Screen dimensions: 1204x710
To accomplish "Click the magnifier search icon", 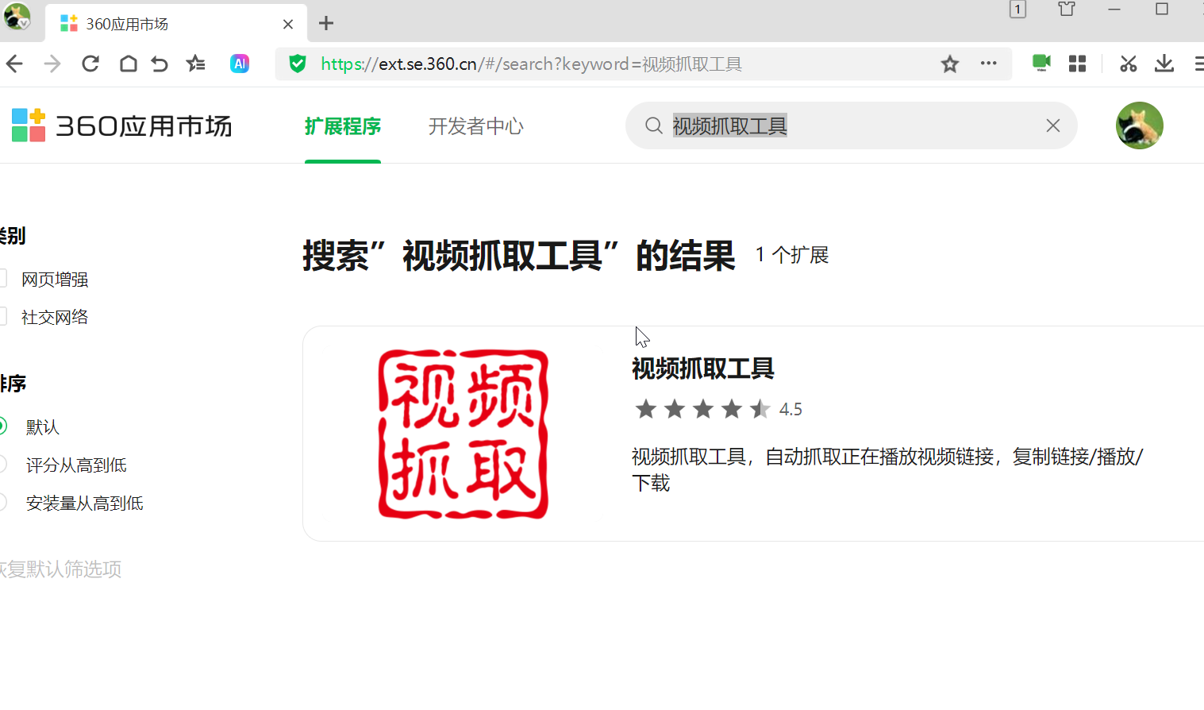I will coord(653,125).
